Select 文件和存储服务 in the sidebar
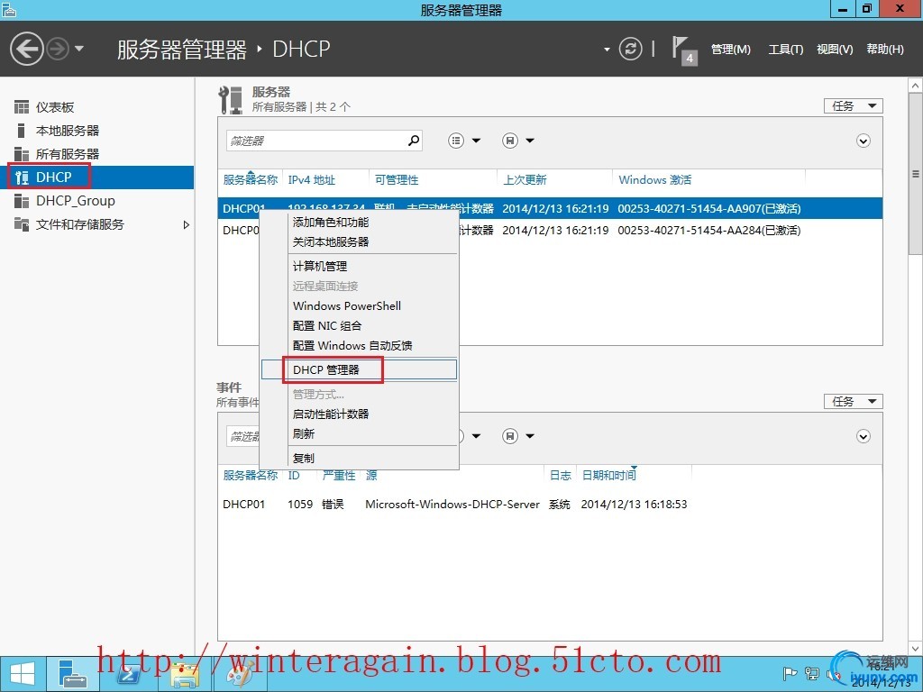Viewport: 923px width, 692px height. [80, 224]
